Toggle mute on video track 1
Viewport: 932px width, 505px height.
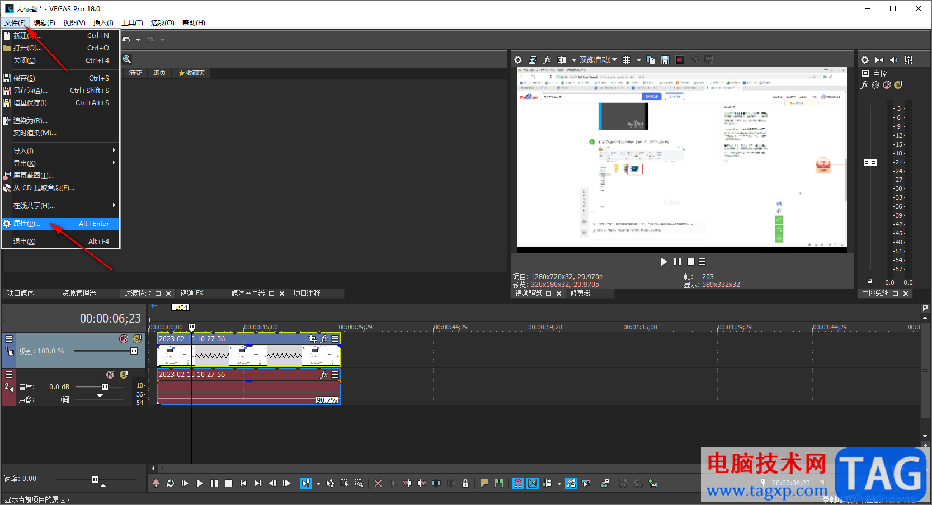point(124,339)
